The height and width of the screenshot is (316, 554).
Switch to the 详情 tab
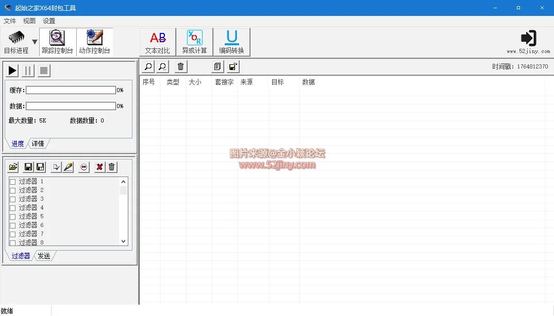pos(38,144)
